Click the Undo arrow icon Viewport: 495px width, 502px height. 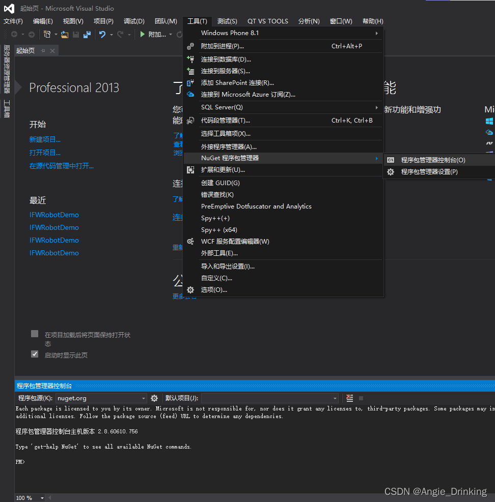pos(102,34)
